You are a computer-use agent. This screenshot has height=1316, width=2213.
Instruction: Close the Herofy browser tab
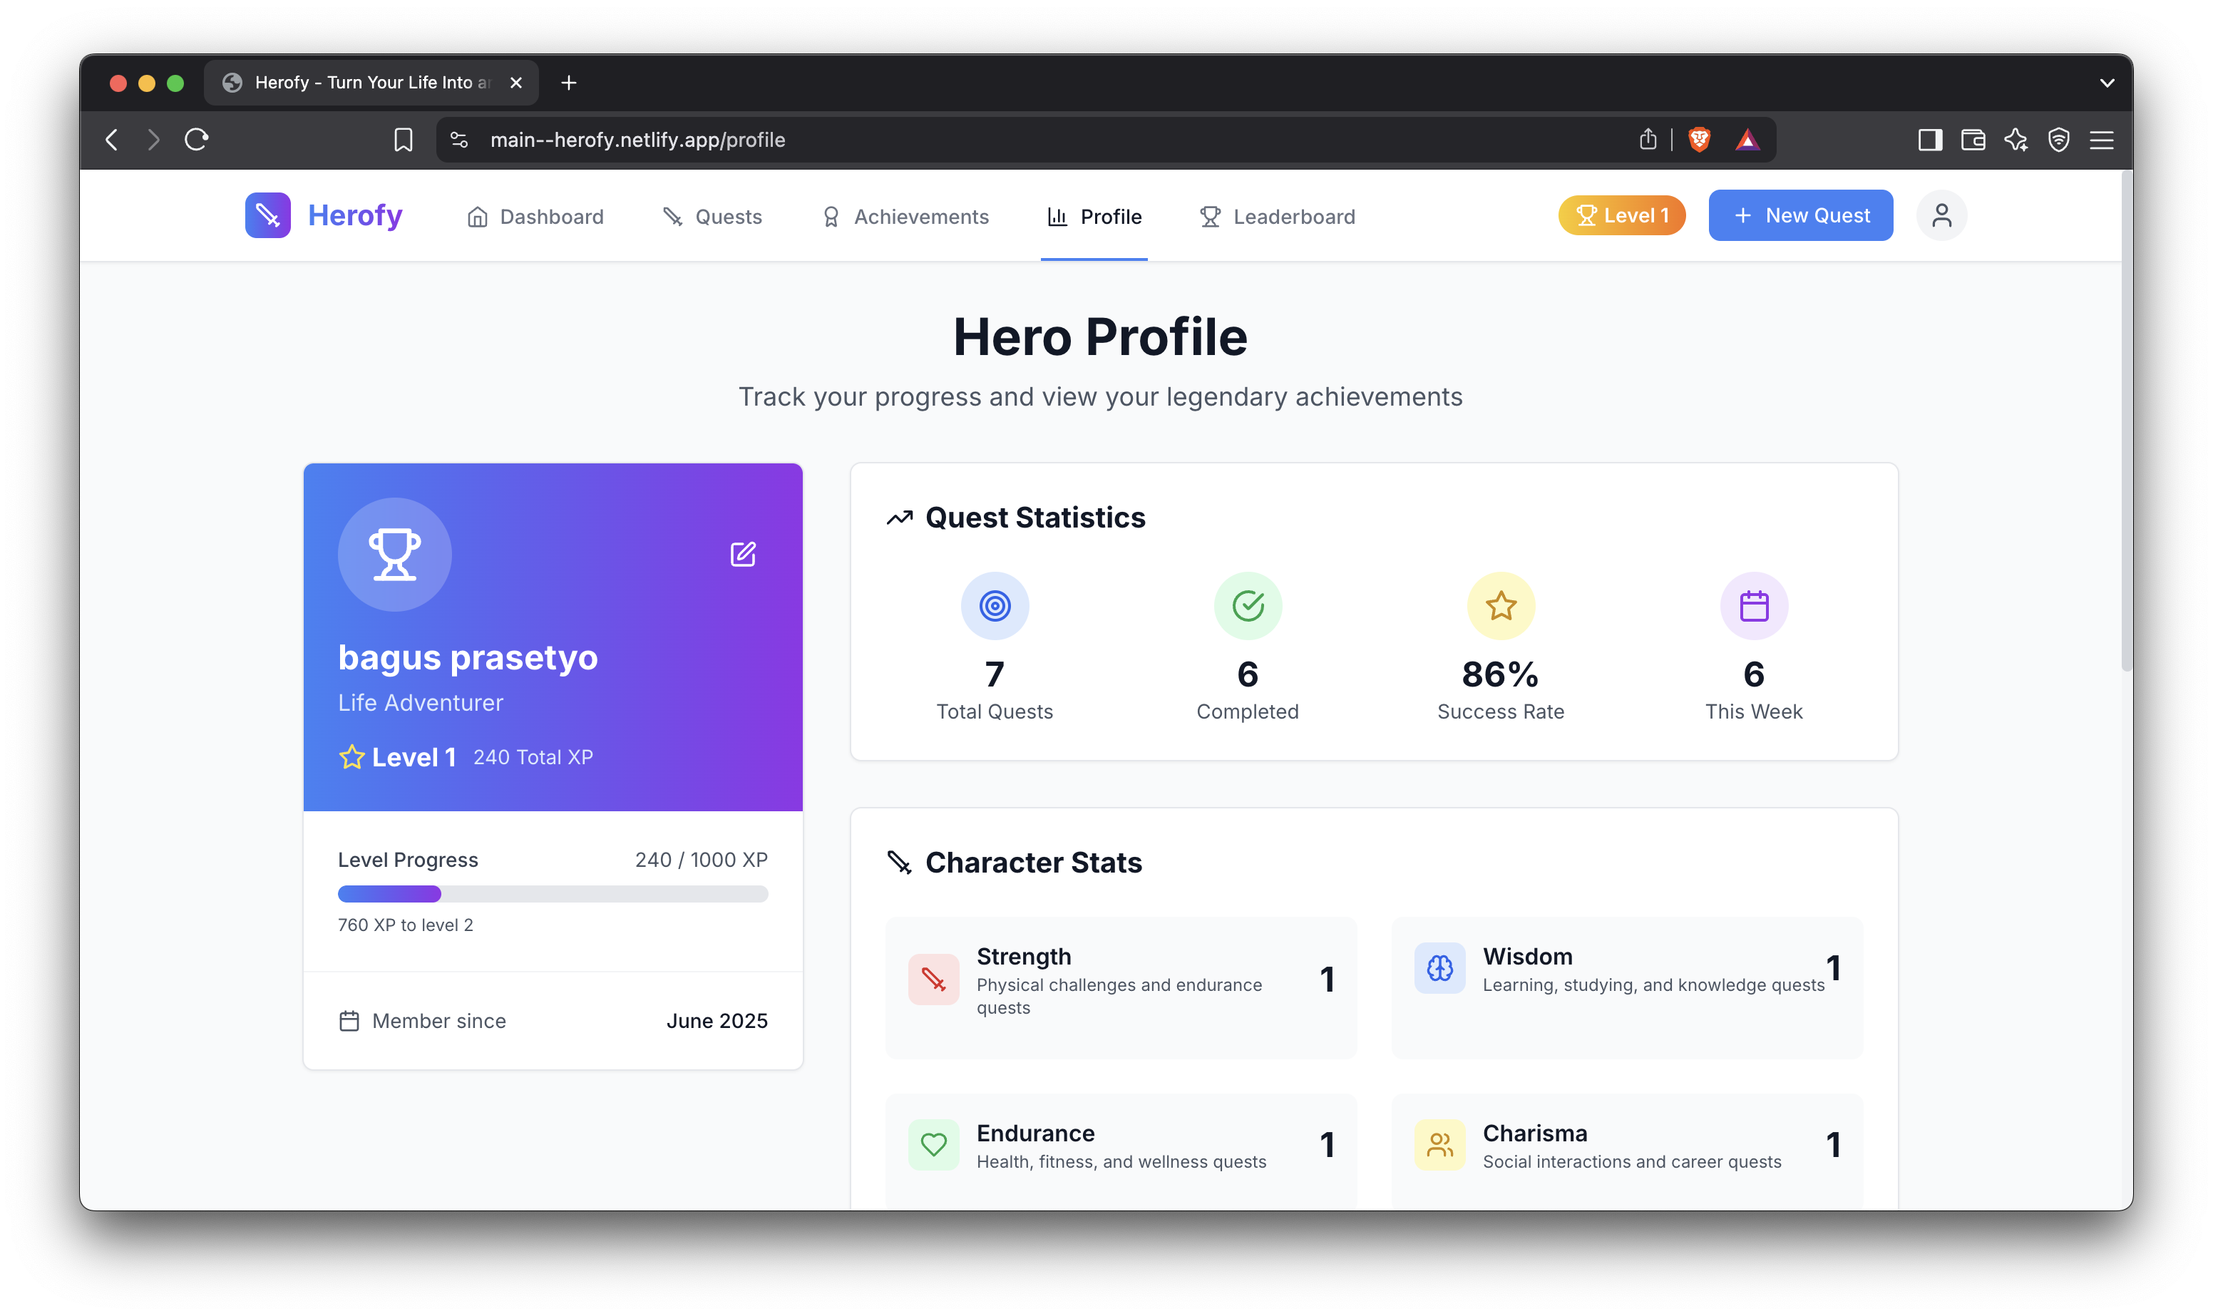pyautogui.click(x=516, y=83)
